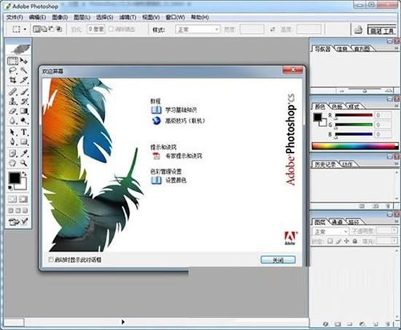Click the red R slider in Color panel
The image size is (401, 330).
(x=354, y=115)
